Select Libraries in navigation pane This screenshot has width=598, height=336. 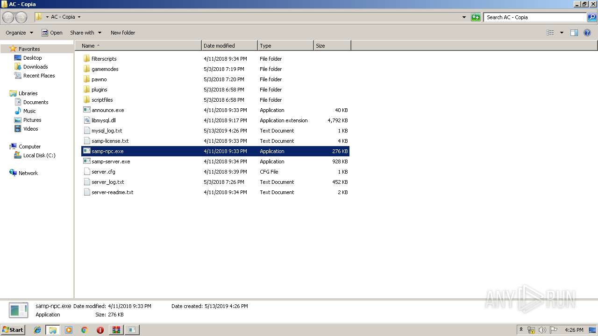click(x=28, y=93)
